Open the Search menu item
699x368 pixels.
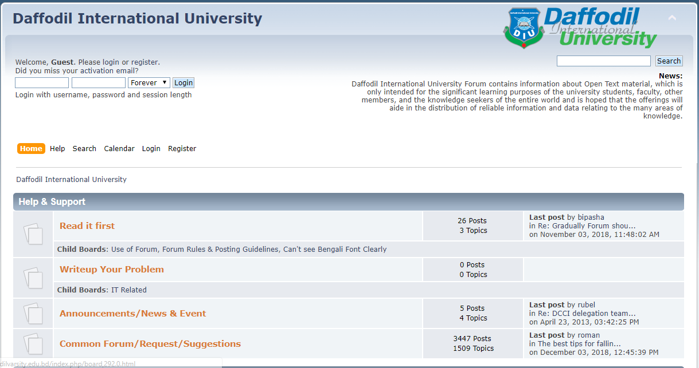tap(84, 149)
